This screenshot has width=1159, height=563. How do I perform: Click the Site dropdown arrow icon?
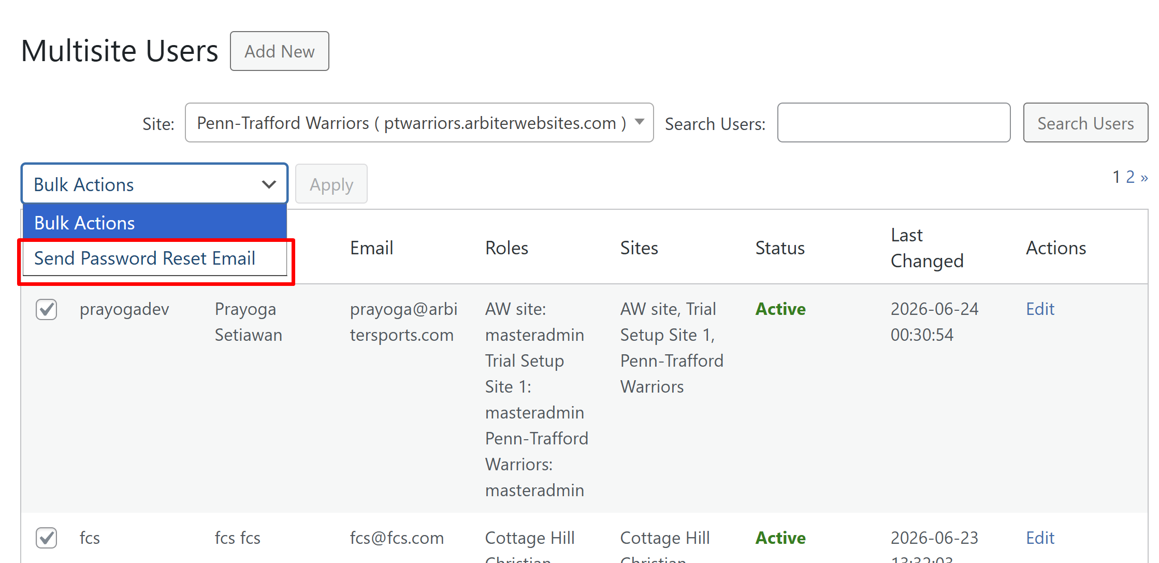640,122
